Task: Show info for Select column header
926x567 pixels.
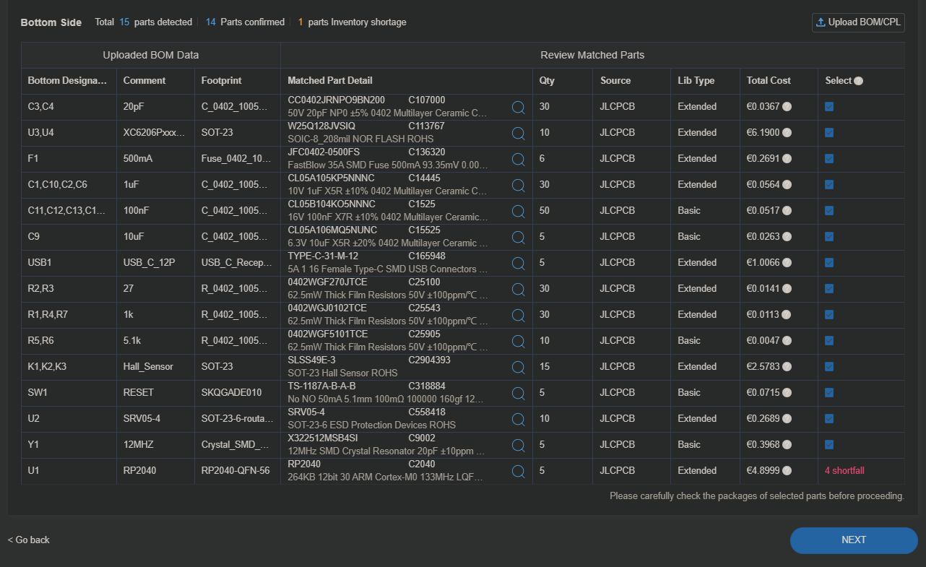Action: coord(858,81)
